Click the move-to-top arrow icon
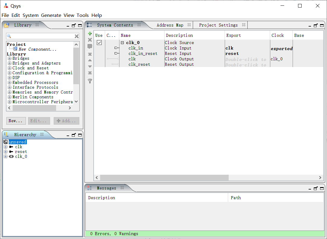The image size is (327, 239). [90, 54]
